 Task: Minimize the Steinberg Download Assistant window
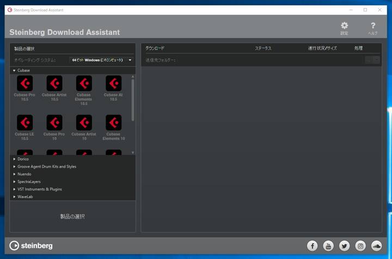351,10
